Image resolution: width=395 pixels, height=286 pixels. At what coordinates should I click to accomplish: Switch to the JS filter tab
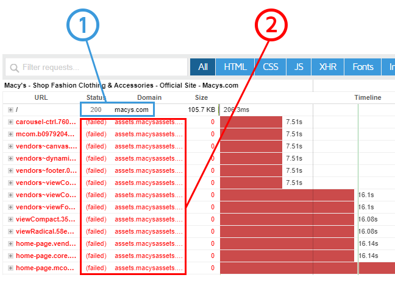point(299,67)
